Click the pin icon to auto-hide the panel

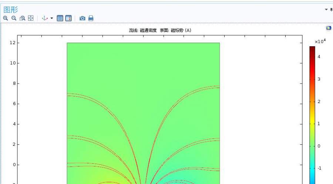click(331, 9)
